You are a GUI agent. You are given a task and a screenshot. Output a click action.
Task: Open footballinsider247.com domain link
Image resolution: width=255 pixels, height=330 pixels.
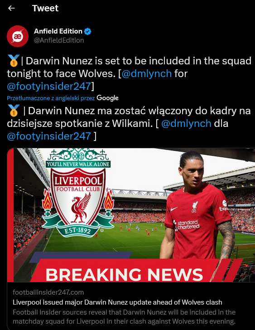pos(48,292)
